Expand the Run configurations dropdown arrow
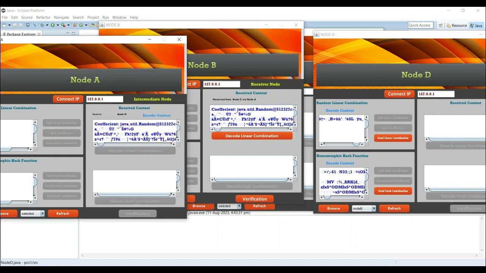The image size is (486, 273). [58, 25]
